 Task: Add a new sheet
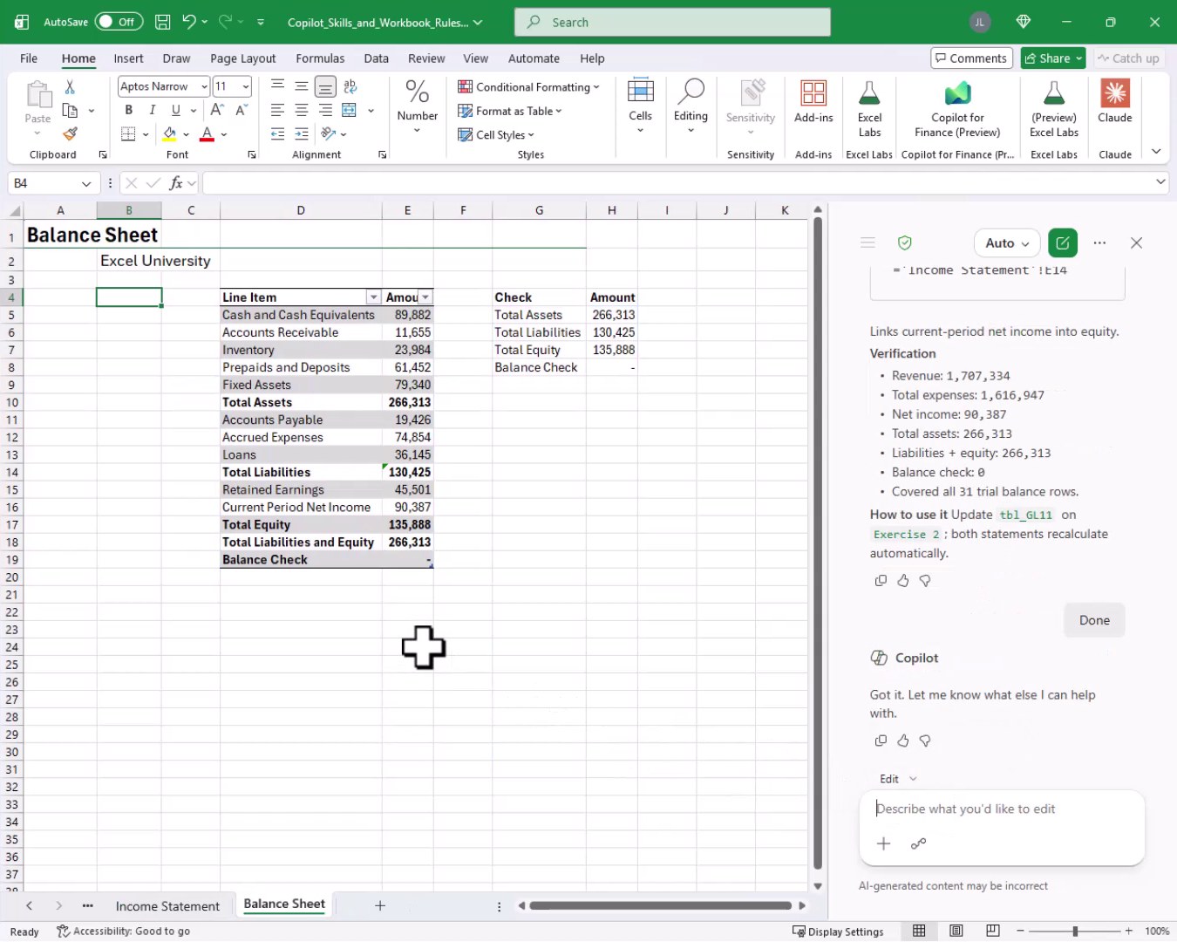click(x=380, y=906)
